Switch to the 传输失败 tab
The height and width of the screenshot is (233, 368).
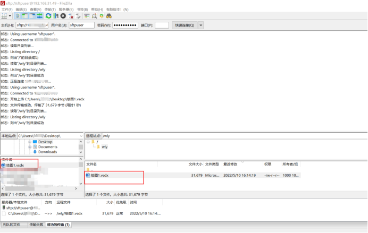(36, 225)
